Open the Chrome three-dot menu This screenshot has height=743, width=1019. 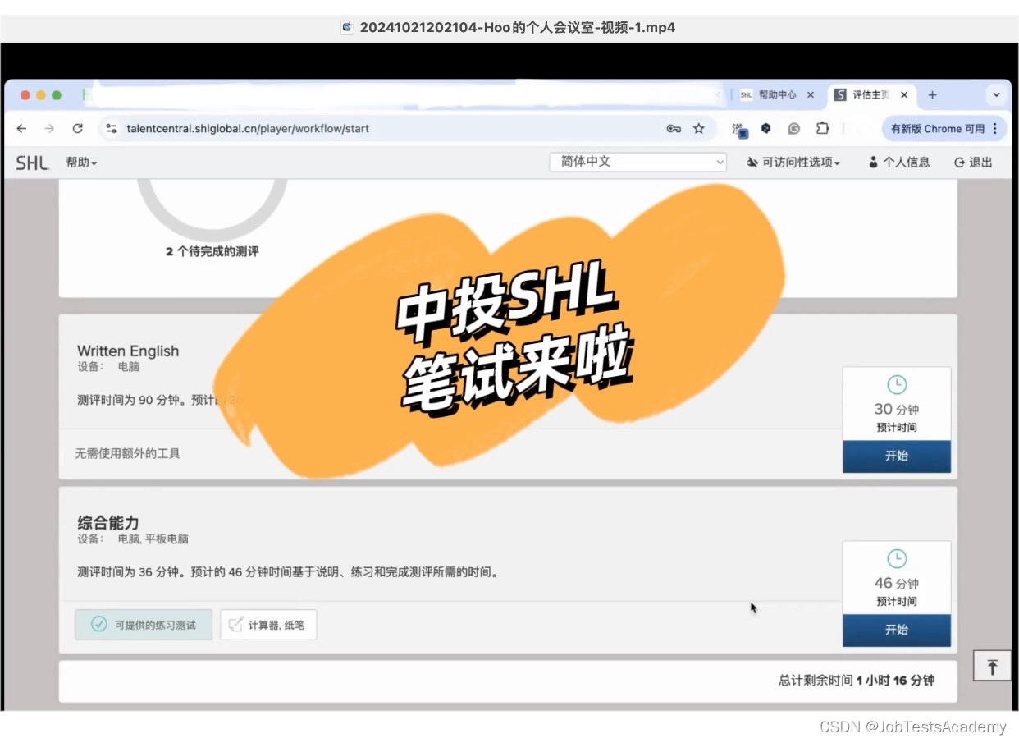coord(995,129)
